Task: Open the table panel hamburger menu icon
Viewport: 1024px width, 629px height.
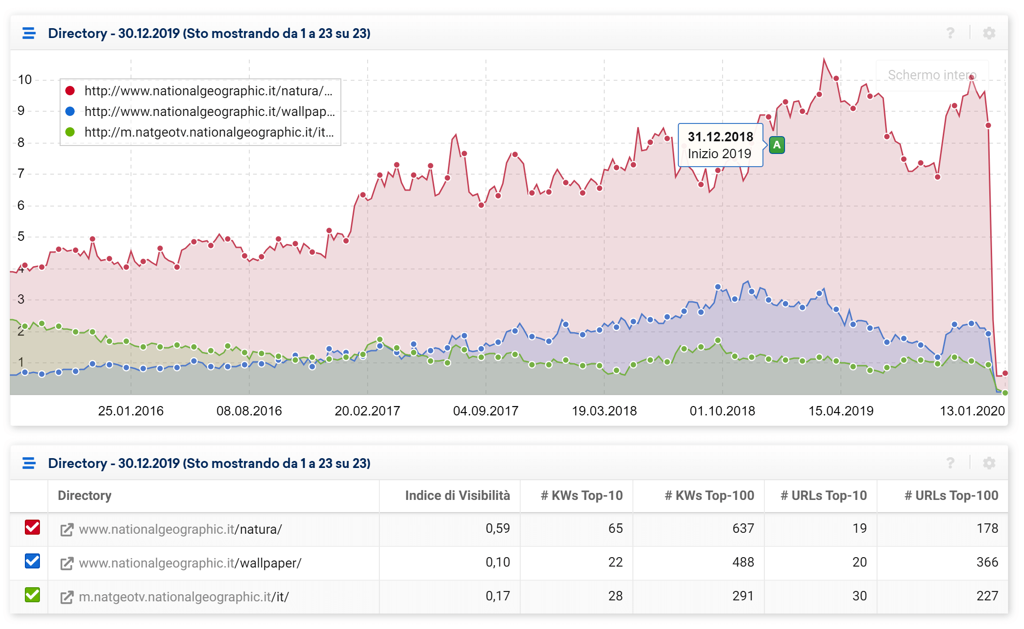Action: coord(29,463)
